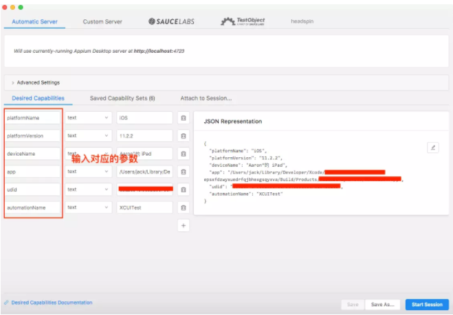Click "deviceName" JSON line
Screen dimensions: 453x315
click(248, 165)
